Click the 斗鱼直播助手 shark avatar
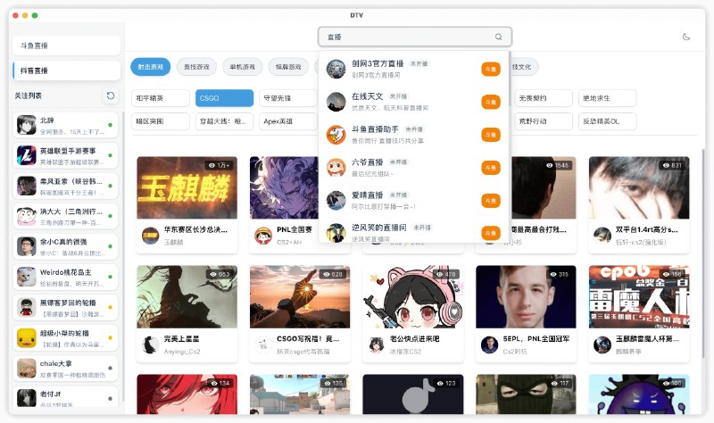714x423 pixels. pyautogui.click(x=336, y=135)
